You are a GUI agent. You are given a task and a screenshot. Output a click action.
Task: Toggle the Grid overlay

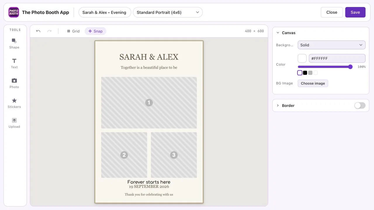coord(73,31)
